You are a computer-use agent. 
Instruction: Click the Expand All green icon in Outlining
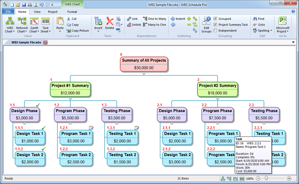pos(195,19)
